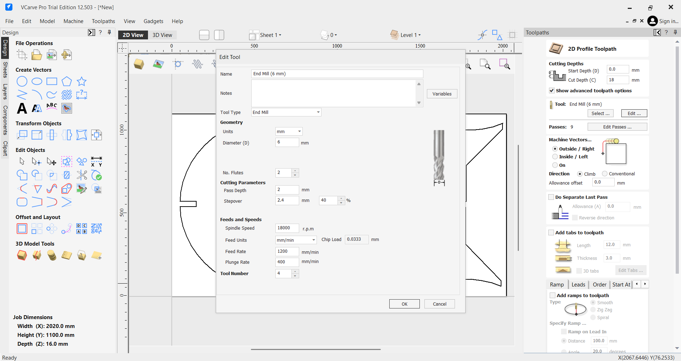Open the Machine menu
681x361 pixels.
click(x=73, y=21)
